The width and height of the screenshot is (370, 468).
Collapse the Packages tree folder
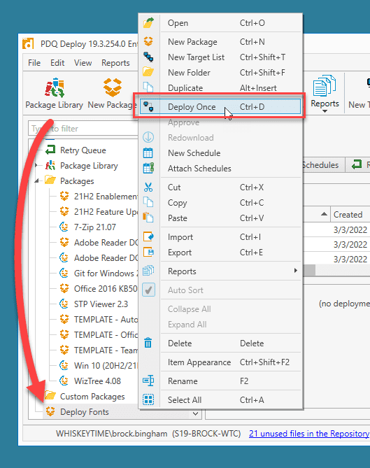[x=36, y=180]
